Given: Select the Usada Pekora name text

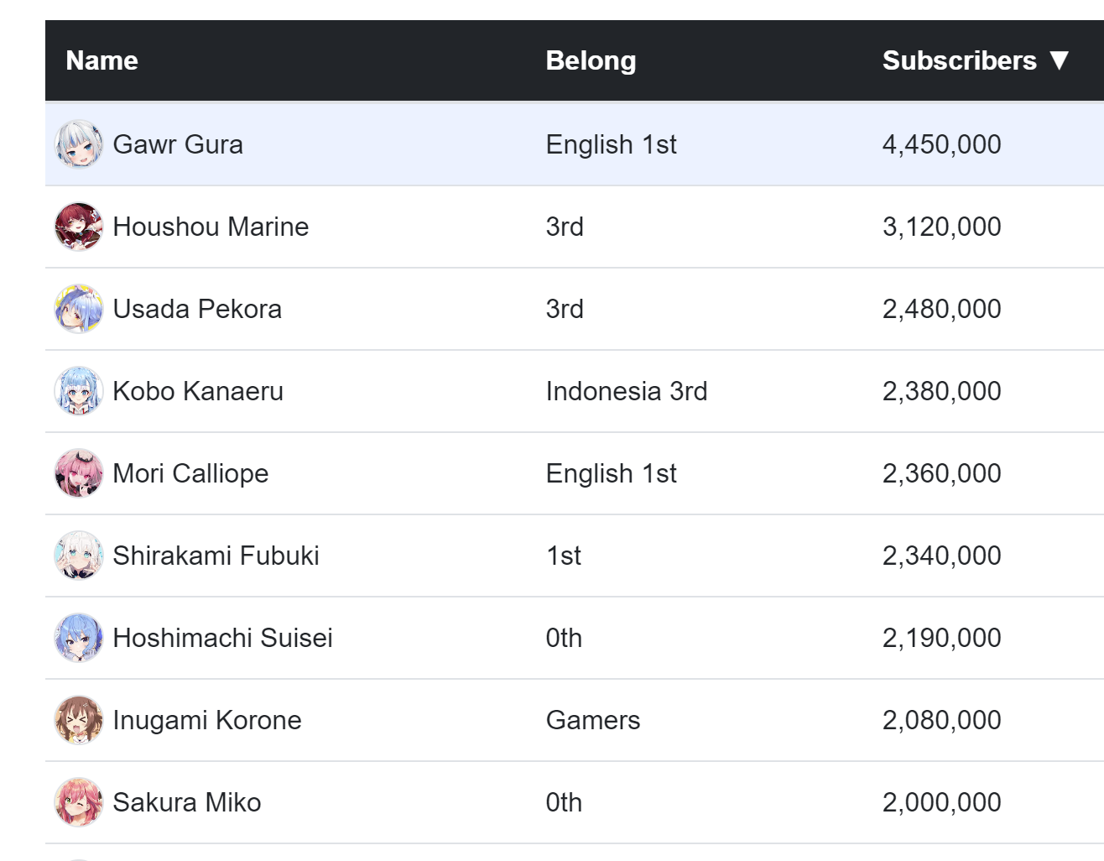Looking at the screenshot, I should click(197, 309).
